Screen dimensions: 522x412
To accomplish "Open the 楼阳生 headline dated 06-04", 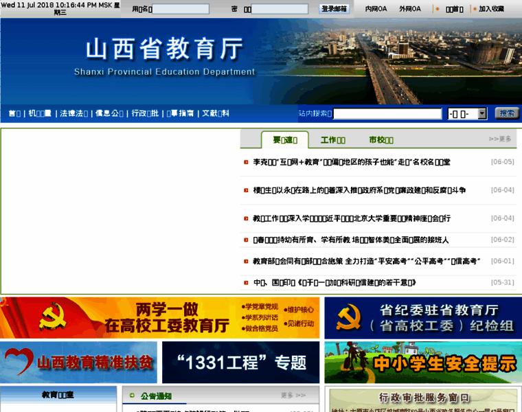I will coord(359,190).
